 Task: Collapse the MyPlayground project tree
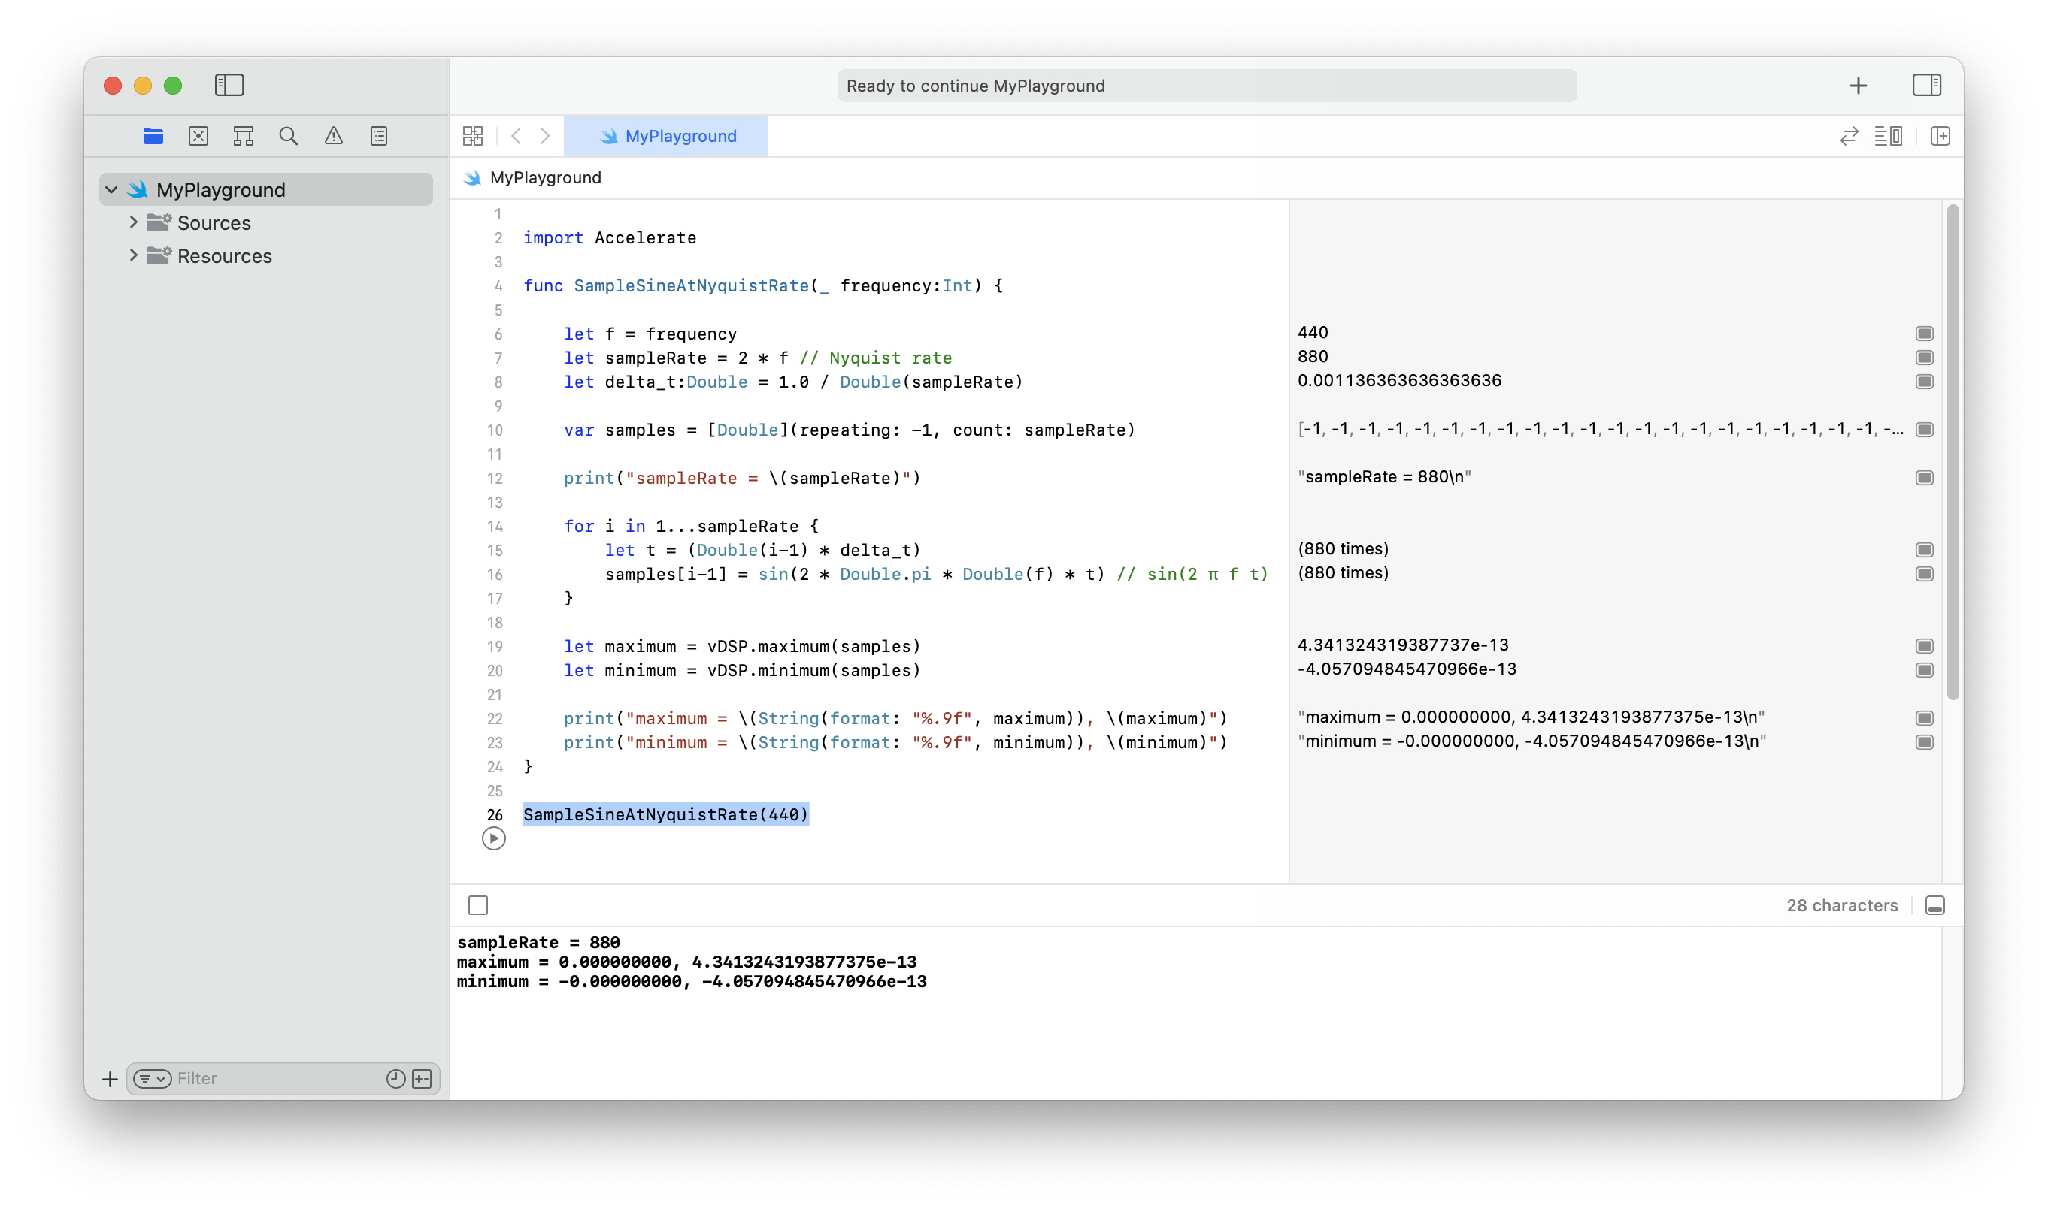[x=112, y=190]
